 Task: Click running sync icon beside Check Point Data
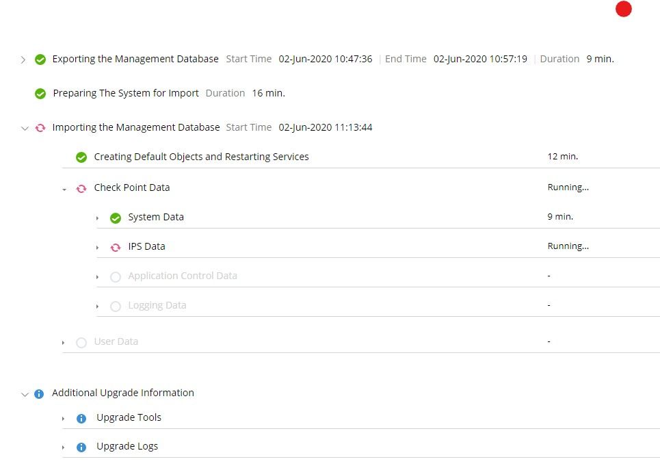click(x=81, y=188)
